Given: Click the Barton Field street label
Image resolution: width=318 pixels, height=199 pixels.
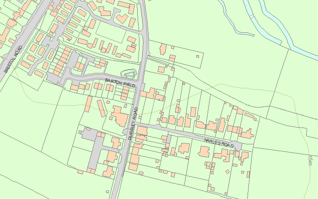Looking at the screenshot, I should coord(120,83).
